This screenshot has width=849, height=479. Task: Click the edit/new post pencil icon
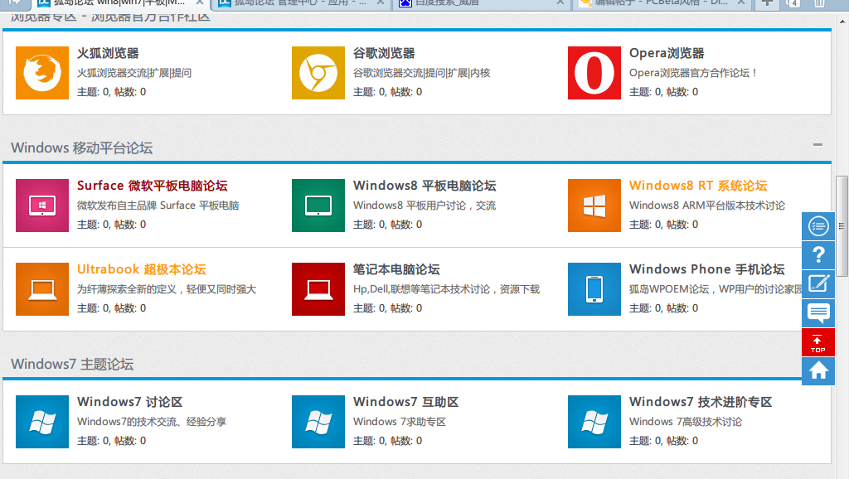click(x=818, y=283)
